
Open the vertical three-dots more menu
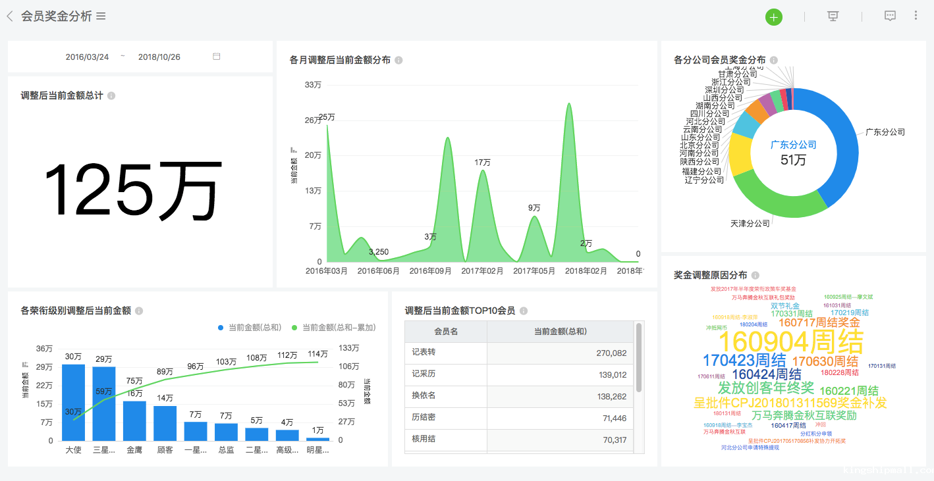[916, 16]
